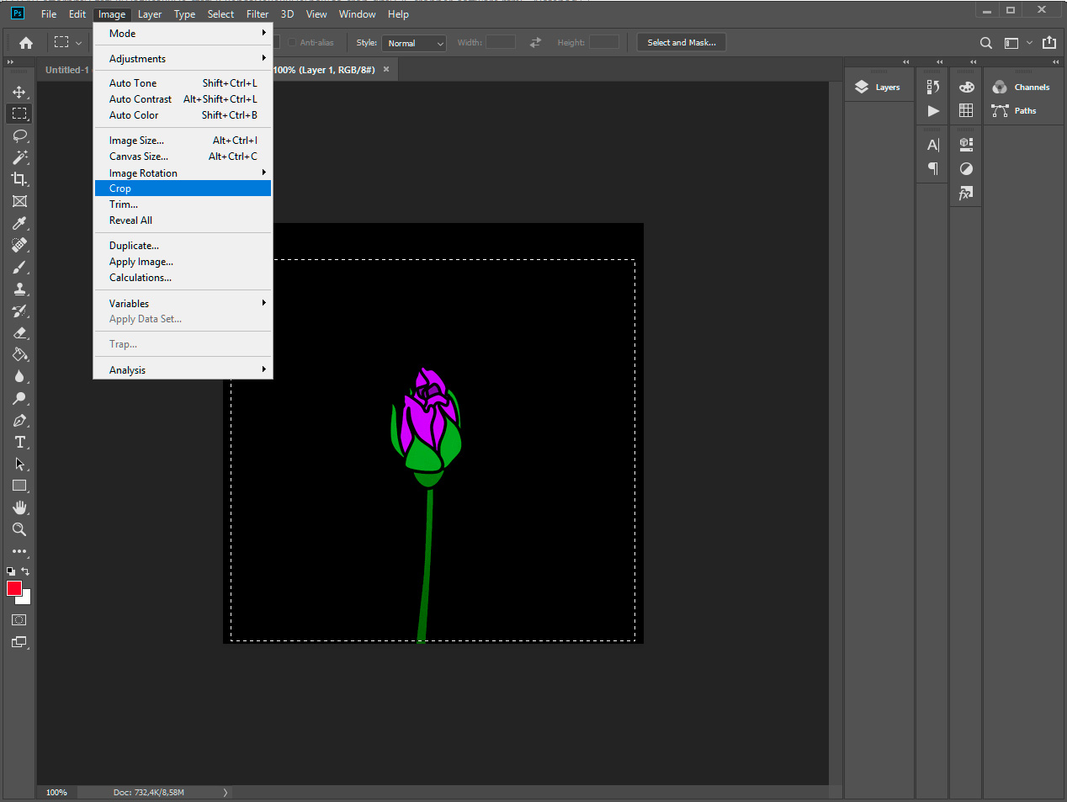Toggle Quick Mask mode
Screen dimensions: 1067x802
coord(19,620)
